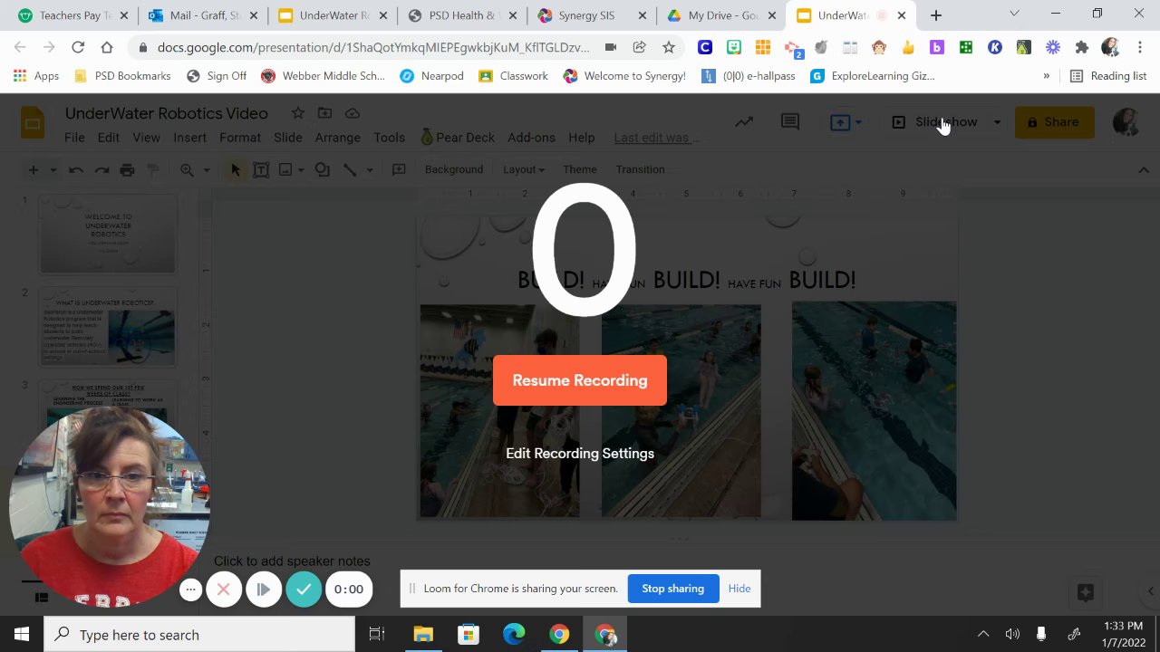Open the Insert menu
This screenshot has height=652, width=1160.
click(189, 138)
